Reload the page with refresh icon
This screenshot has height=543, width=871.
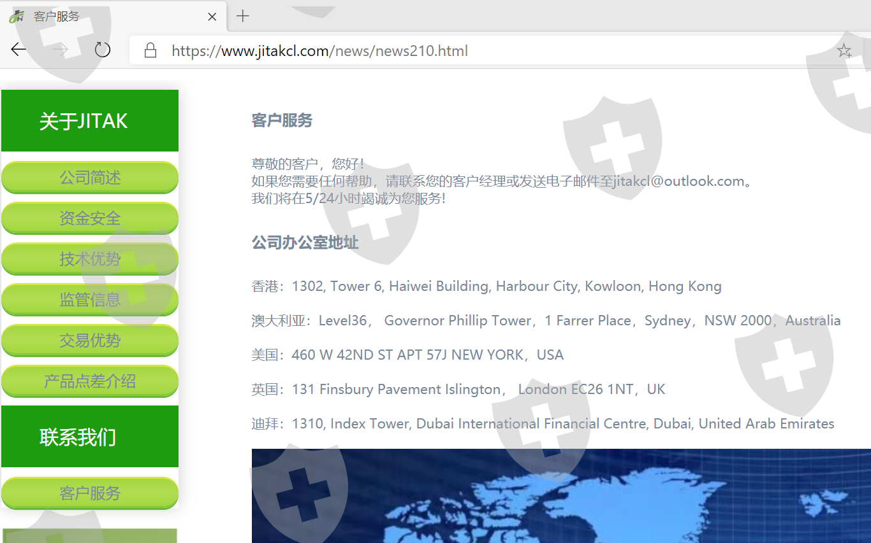[x=102, y=50]
